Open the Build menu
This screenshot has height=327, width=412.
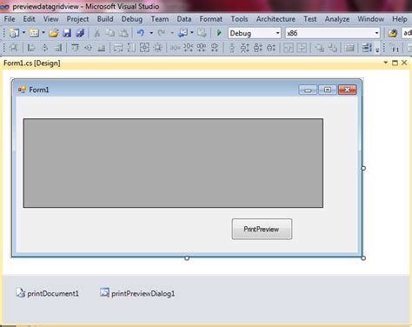pos(105,19)
